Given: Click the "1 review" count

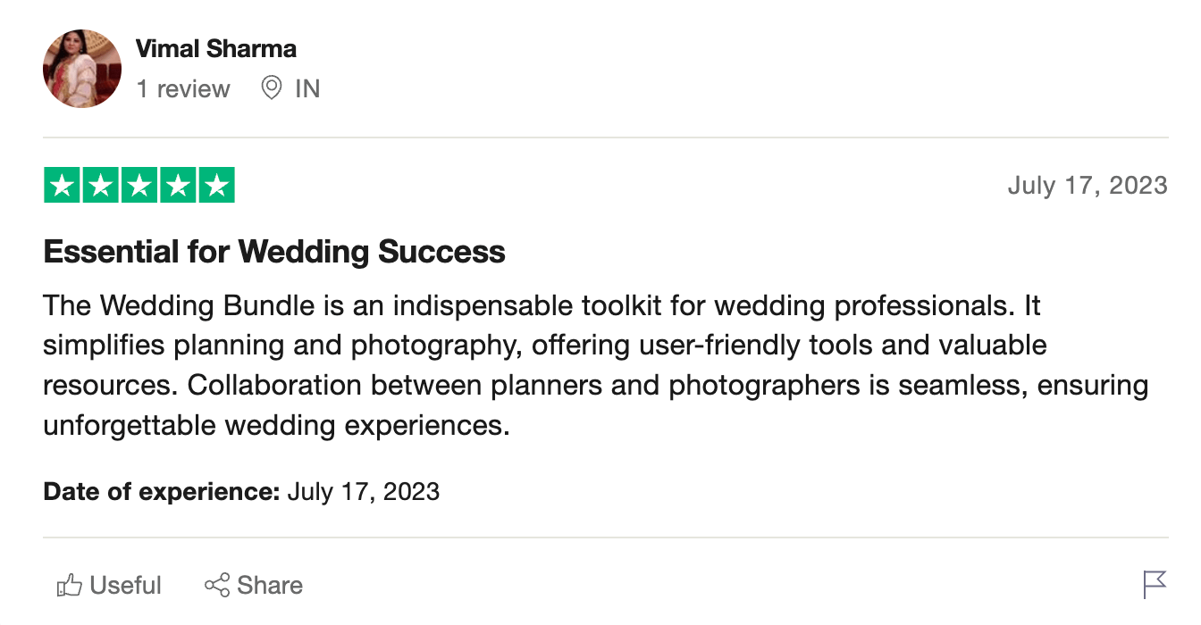Looking at the screenshot, I should tap(183, 89).
